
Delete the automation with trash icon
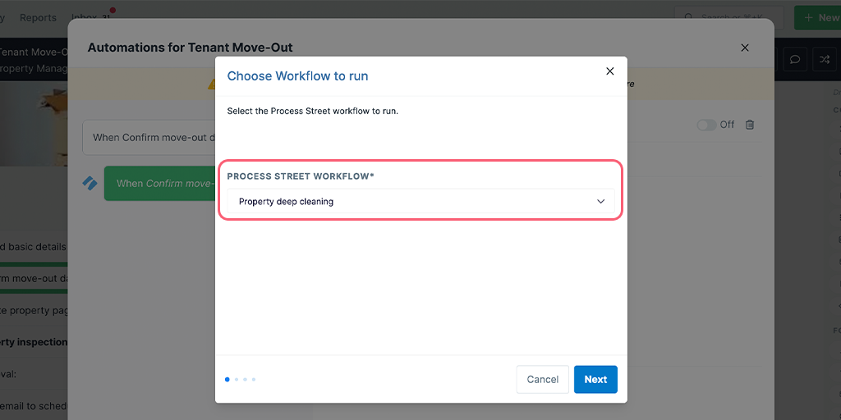point(750,125)
